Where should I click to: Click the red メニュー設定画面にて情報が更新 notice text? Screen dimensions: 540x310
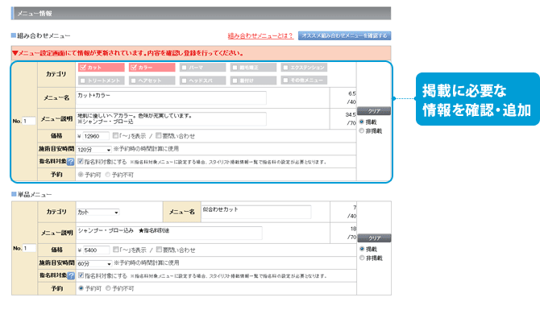click(128, 53)
